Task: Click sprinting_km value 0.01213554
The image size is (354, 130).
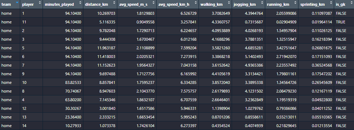Action: [322, 126]
